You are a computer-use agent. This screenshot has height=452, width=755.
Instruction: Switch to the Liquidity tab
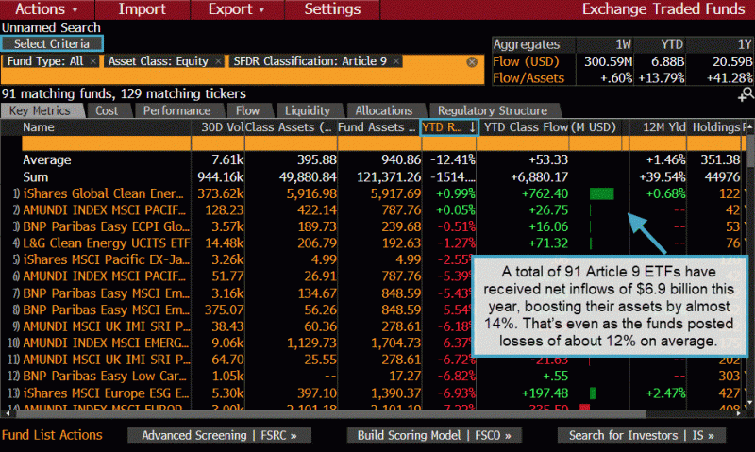308,110
